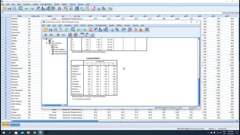Image resolution: width=240 pixels, height=135 pixels.
Task: Open Utilities menu in Data Editor
Action: (64, 4)
